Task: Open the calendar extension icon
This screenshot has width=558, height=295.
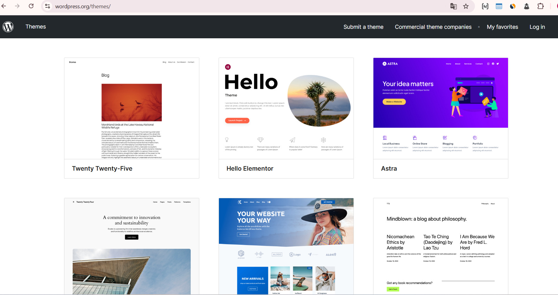Action: (499, 6)
